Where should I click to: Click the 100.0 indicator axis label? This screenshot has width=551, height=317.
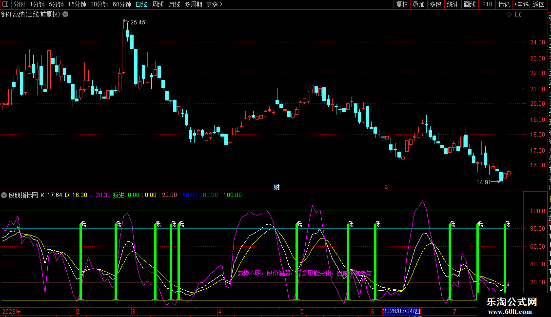pos(538,211)
